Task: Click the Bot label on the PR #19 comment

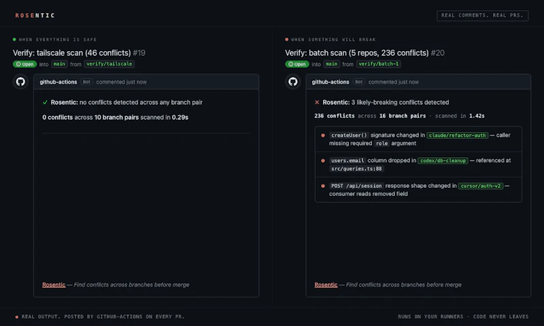Action: point(86,82)
